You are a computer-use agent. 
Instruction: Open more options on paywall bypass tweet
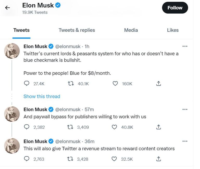(x=185, y=109)
